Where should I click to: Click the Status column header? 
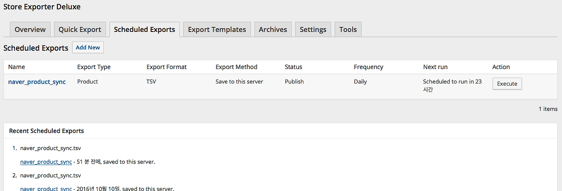click(x=293, y=67)
